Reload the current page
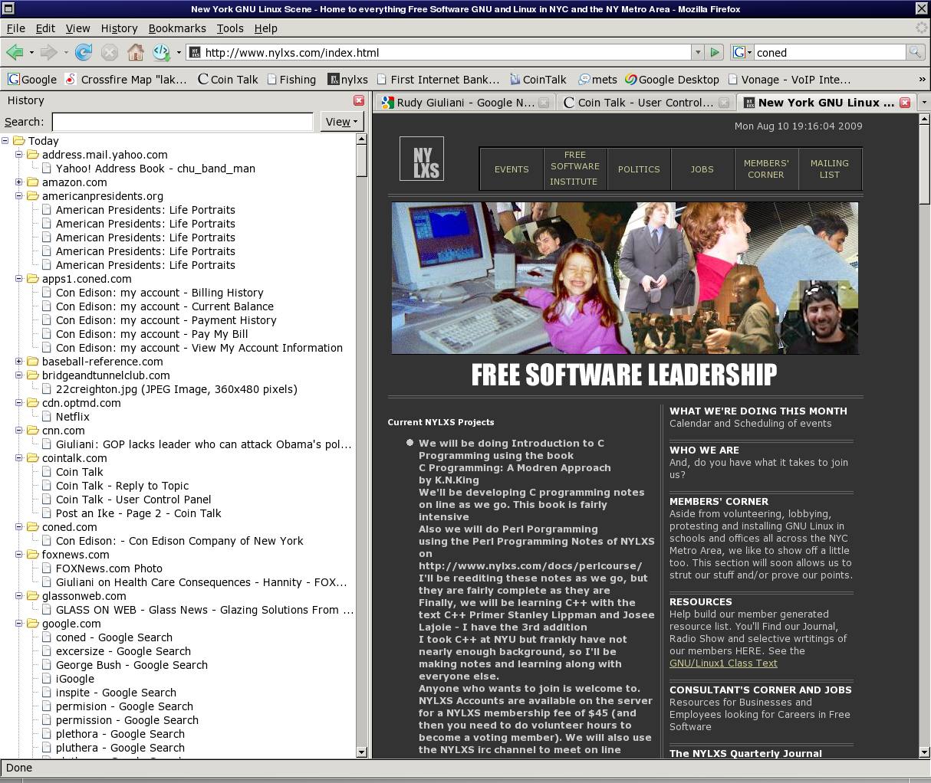931x783 pixels. [84, 52]
